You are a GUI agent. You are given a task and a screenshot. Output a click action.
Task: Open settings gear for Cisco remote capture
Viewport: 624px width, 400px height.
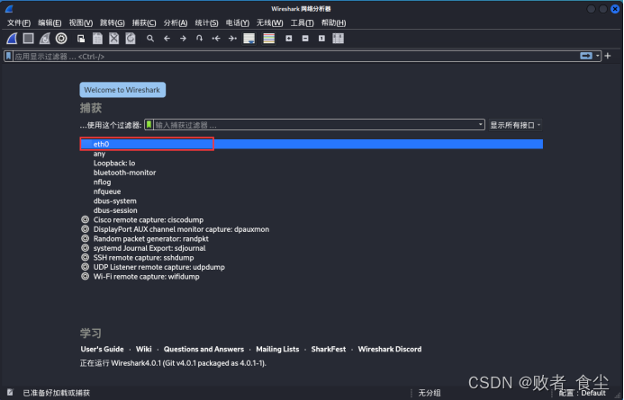coord(85,219)
